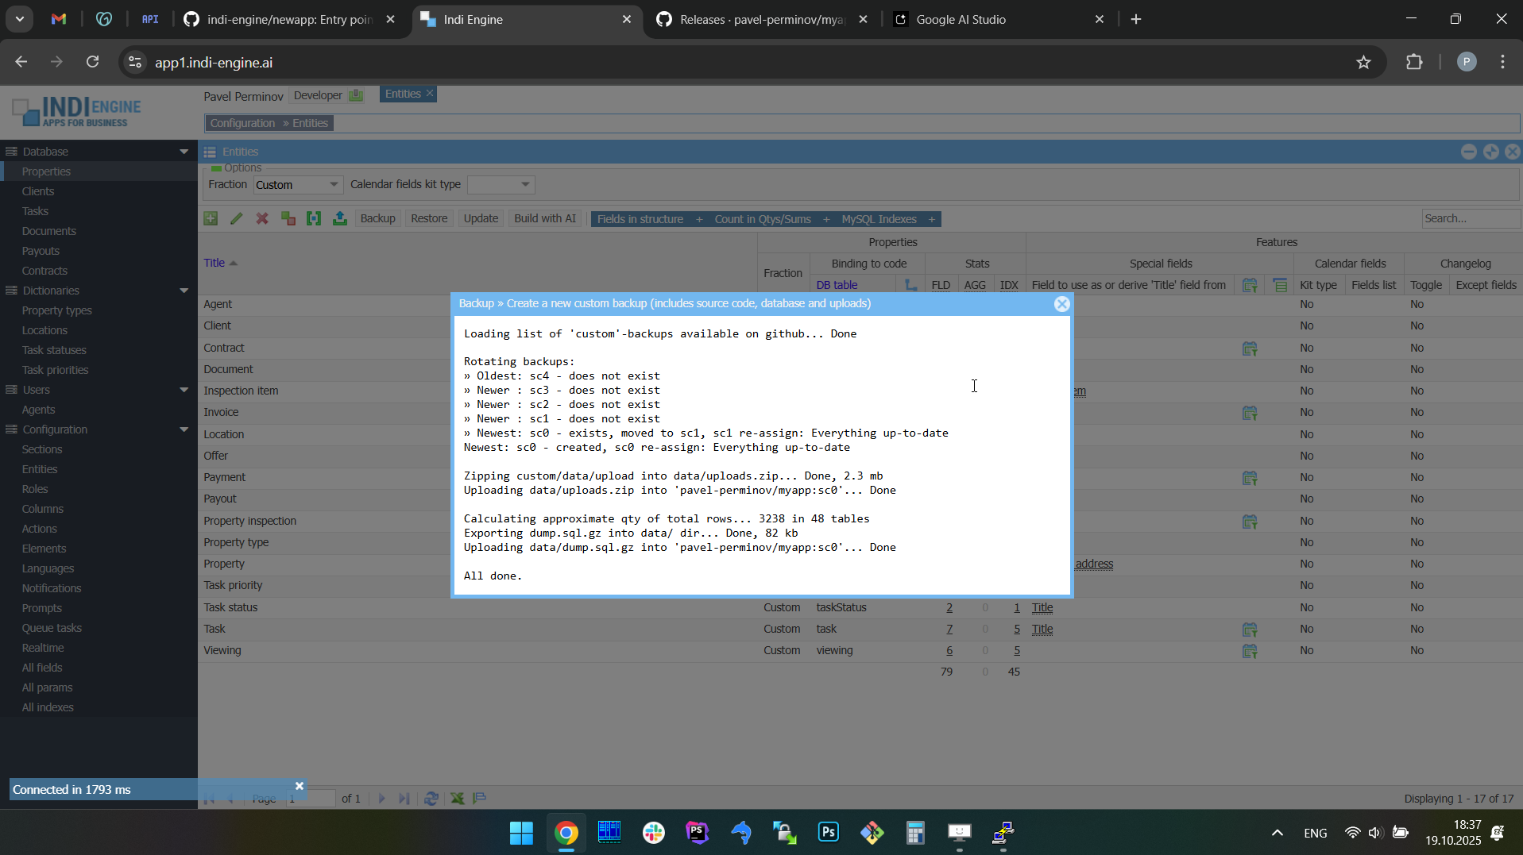Dismiss the 'Connected in 1793 ms' notification
Image resolution: width=1523 pixels, height=855 pixels.
point(300,786)
